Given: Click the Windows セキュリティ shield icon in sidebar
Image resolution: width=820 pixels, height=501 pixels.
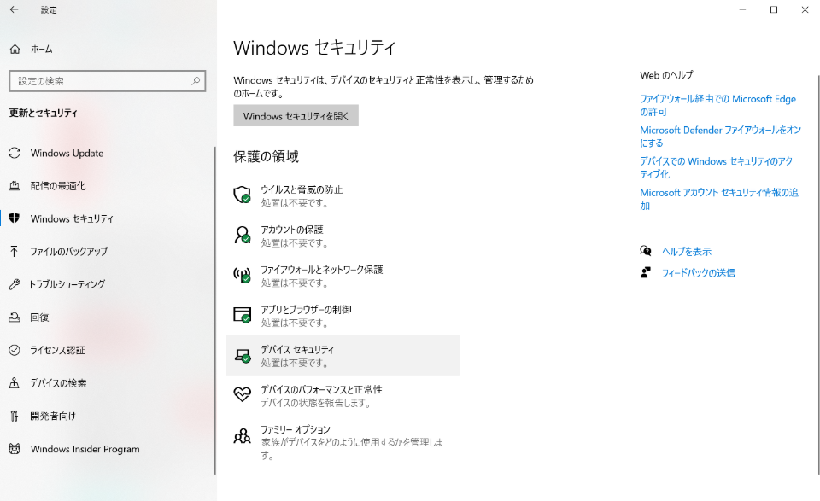Looking at the screenshot, I should (x=15, y=218).
